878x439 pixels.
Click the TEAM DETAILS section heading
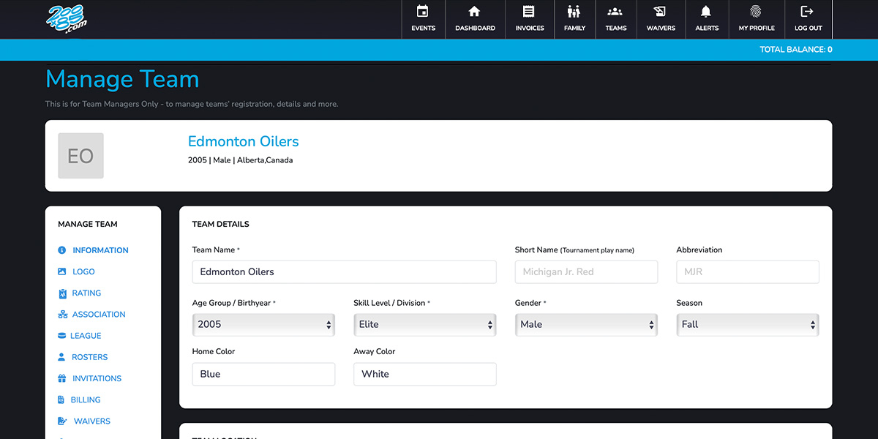point(220,224)
